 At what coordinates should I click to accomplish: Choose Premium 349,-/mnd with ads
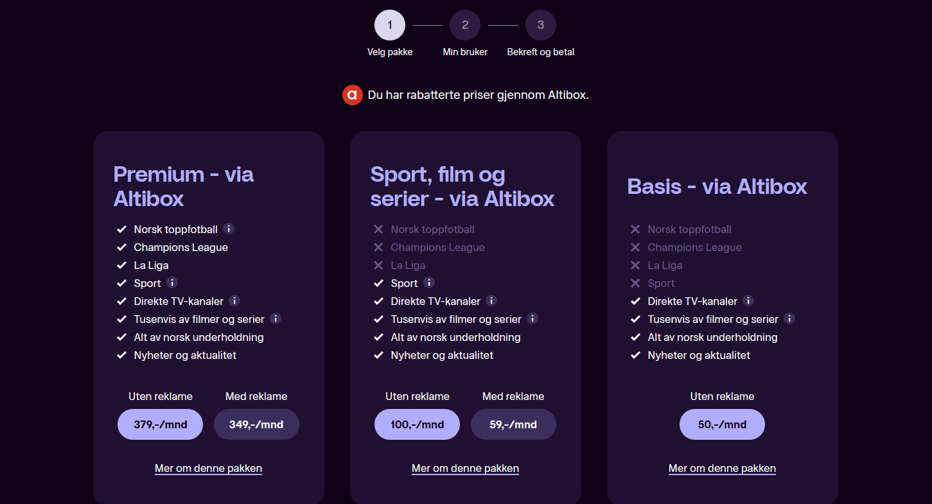[256, 424]
